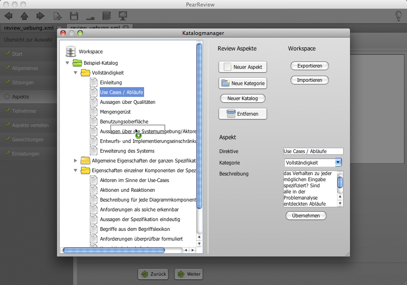Select Sitzungen in the sidebar
407x285 pixels.
28,83
